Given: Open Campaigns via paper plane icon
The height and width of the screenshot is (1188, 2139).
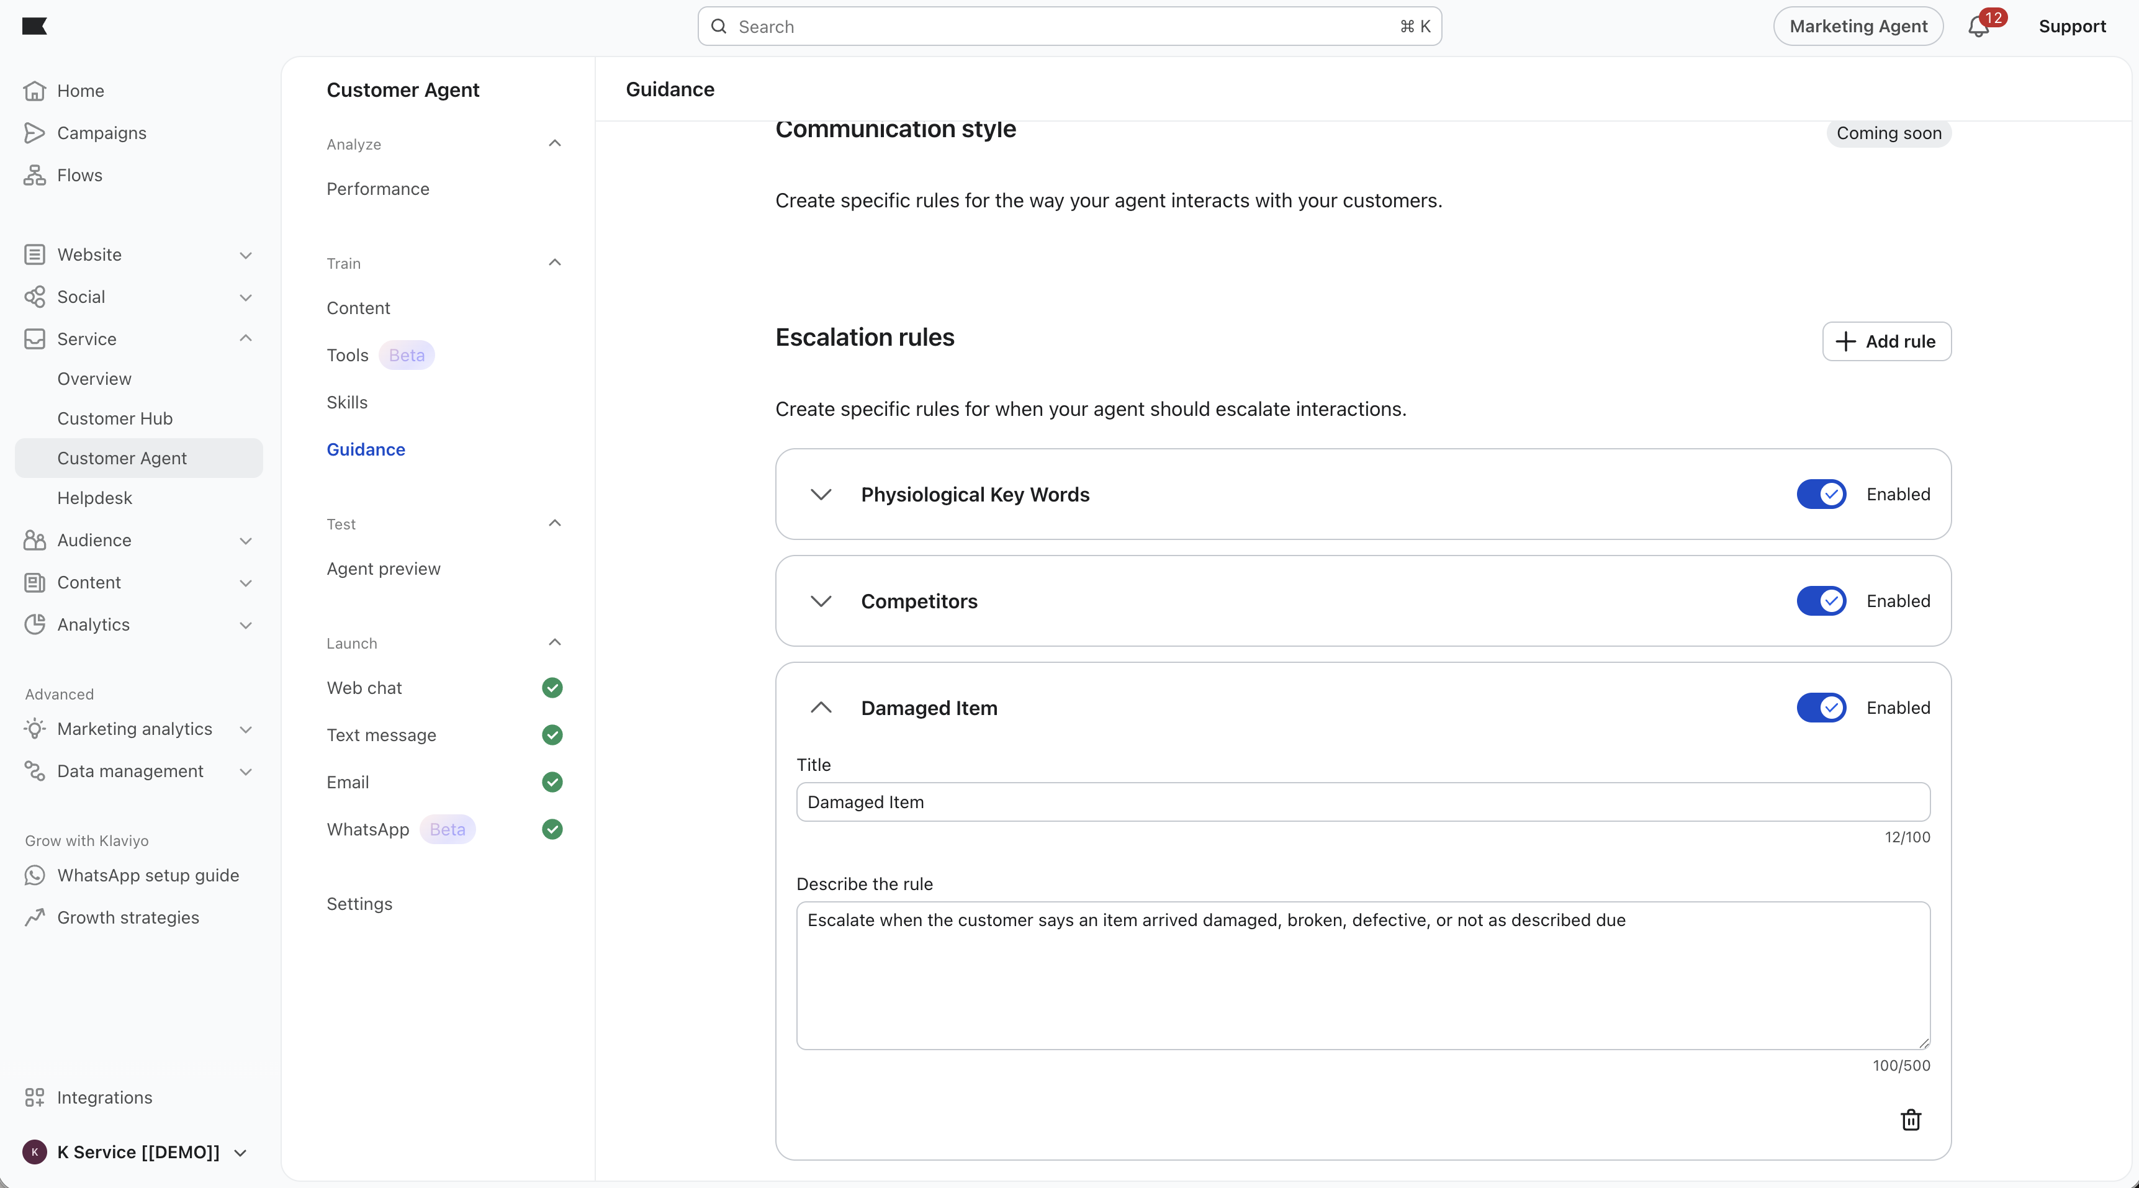Looking at the screenshot, I should point(34,133).
